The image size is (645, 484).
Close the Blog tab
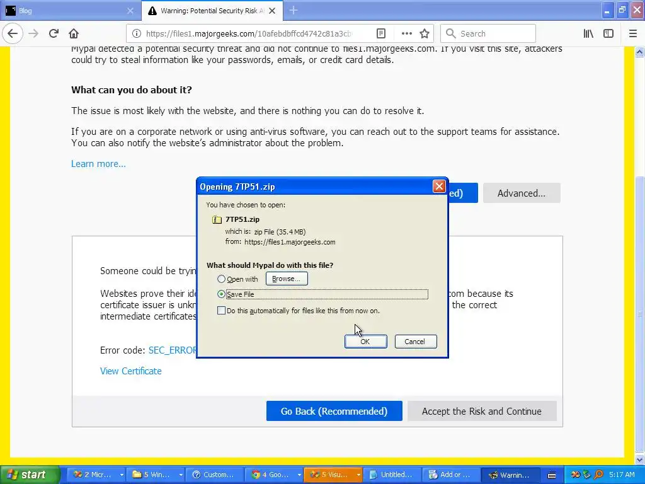tap(130, 11)
